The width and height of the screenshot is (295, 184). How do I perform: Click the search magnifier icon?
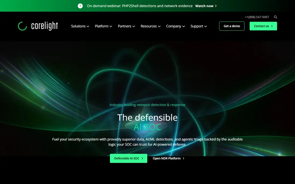click(275, 17)
